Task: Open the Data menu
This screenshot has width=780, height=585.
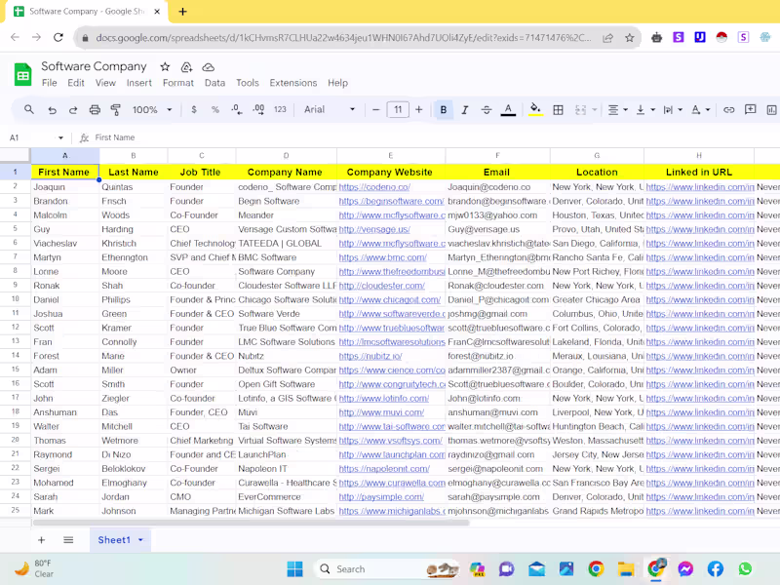Action: pos(214,83)
